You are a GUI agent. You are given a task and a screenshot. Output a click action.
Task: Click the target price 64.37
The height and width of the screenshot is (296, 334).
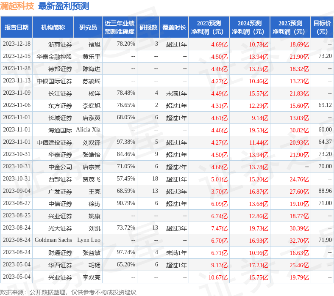pyautogui.click(x=325, y=142)
